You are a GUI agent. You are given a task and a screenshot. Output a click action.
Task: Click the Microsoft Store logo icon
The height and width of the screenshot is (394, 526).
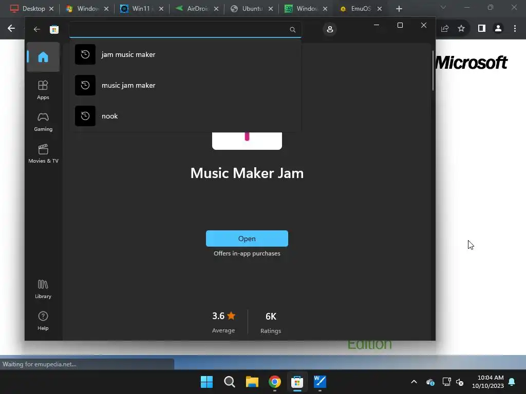point(54,29)
